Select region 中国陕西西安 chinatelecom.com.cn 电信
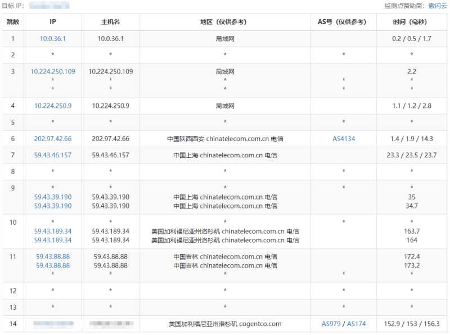The height and width of the screenshot is (335, 450). (225, 139)
